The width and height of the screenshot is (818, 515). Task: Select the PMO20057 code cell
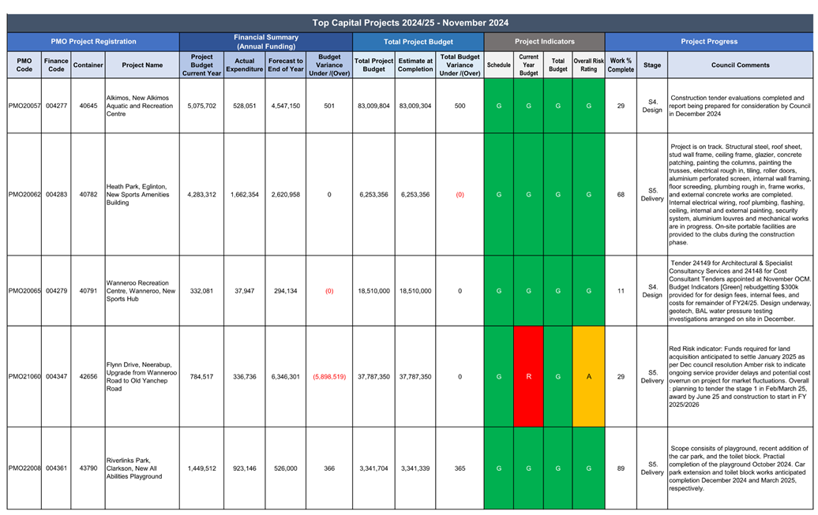[24, 106]
